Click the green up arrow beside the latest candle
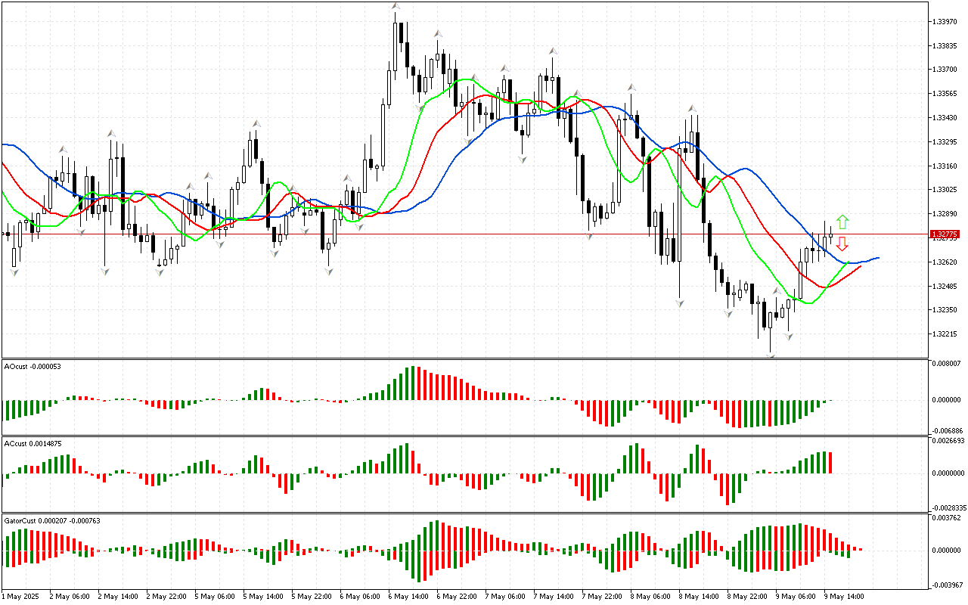The image size is (968, 605). (x=842, y=222)
